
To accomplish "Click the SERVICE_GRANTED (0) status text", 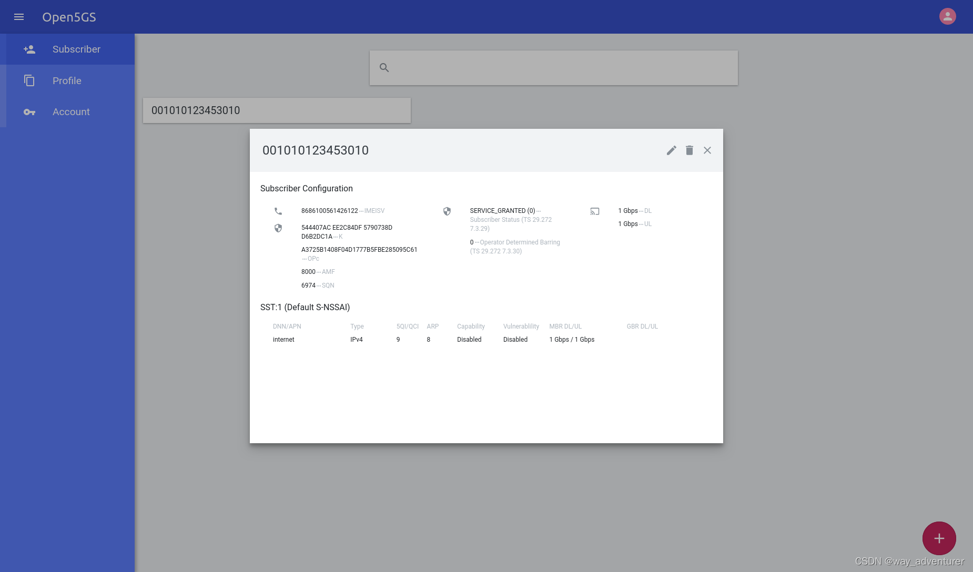I will tap(502, 211).
